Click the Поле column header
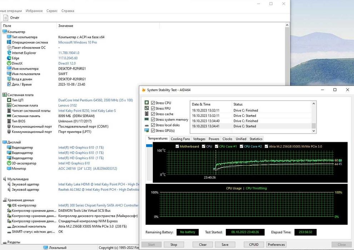 tap(29, 26)
